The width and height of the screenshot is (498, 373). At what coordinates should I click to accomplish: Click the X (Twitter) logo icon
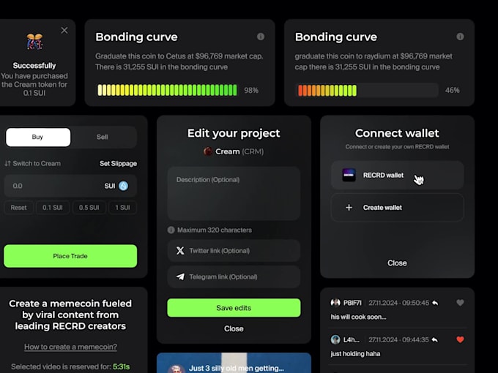pos(180,251)
